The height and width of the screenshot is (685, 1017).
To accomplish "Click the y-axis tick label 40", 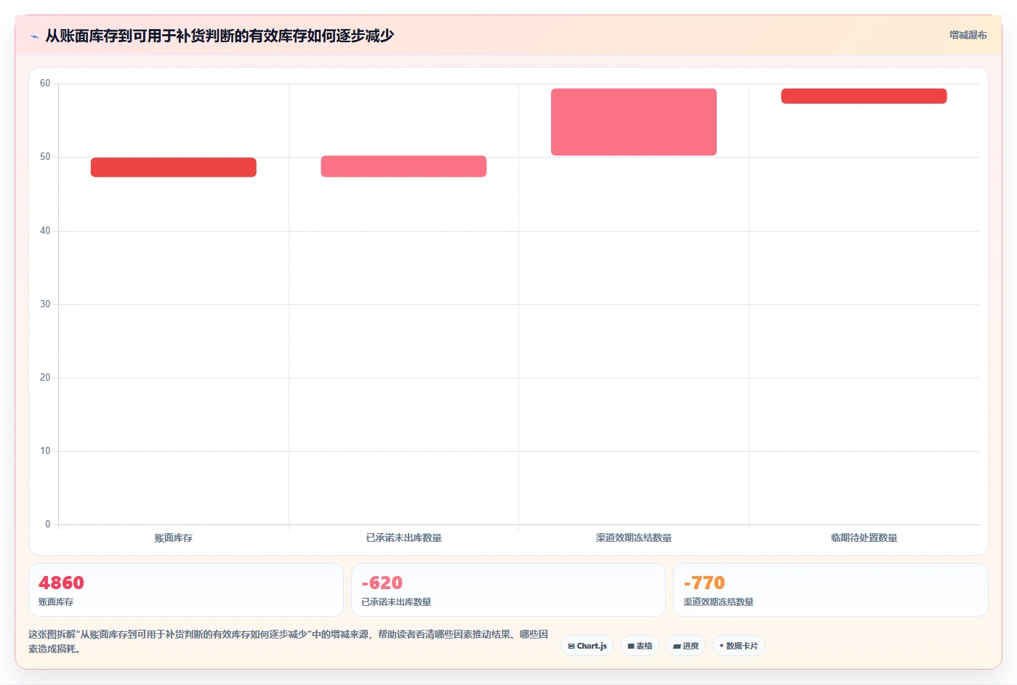I will [x=45, y=231].
